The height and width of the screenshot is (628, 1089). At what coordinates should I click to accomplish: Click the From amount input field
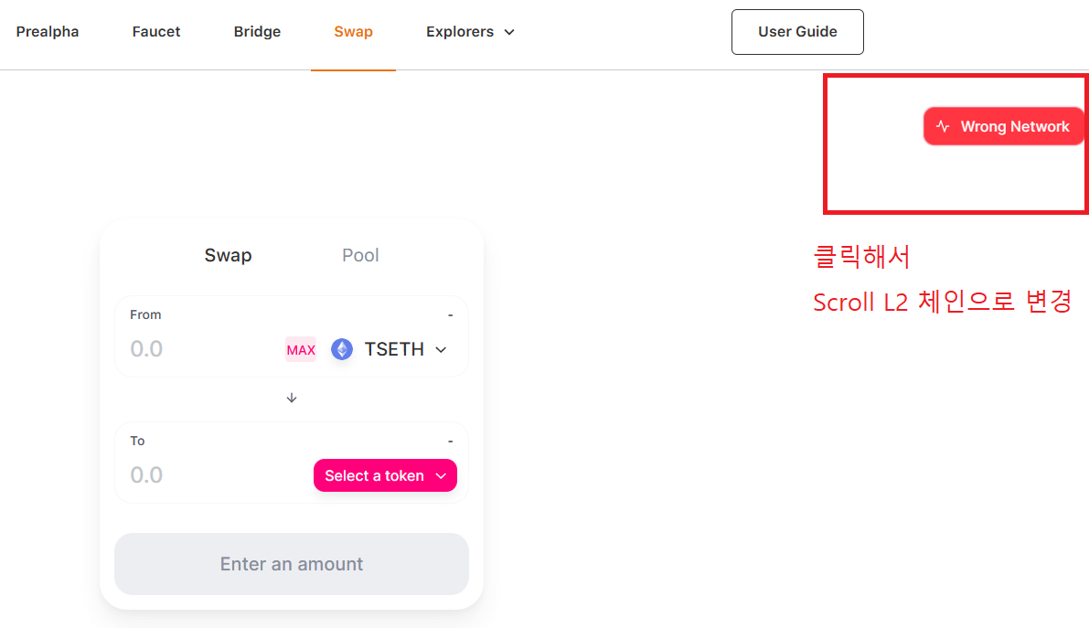click(x=201, y=348)
